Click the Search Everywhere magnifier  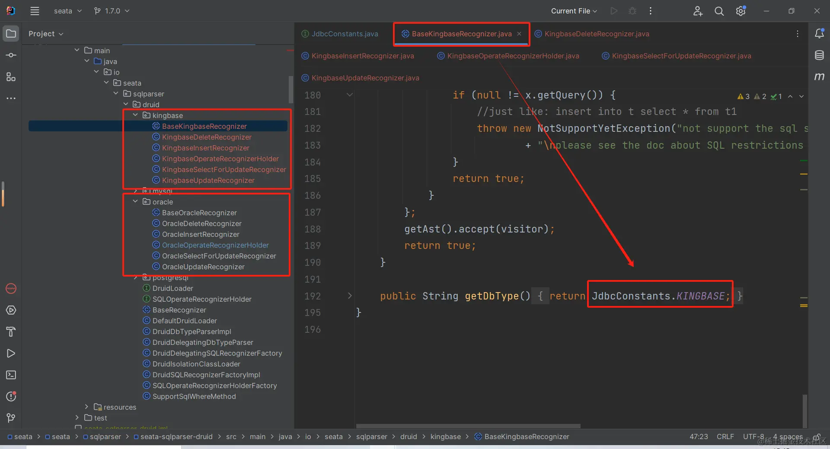pyautogui.click(x=719, y=11)
